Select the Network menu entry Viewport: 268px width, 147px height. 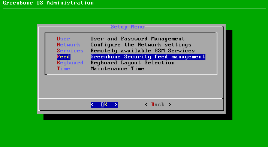pos(68,45)
